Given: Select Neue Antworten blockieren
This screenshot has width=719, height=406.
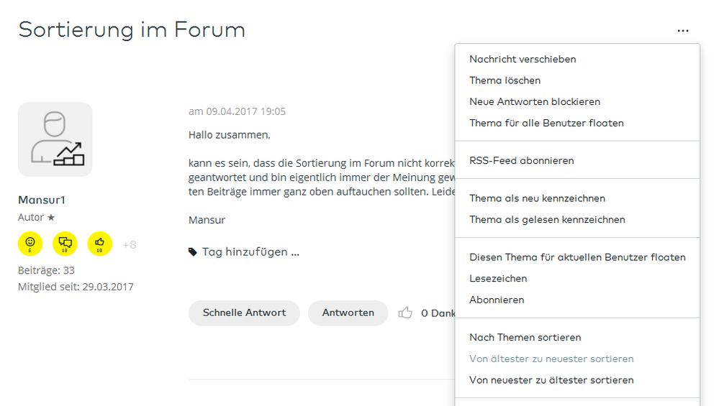Looking at the screenshot, I should 535,101.
